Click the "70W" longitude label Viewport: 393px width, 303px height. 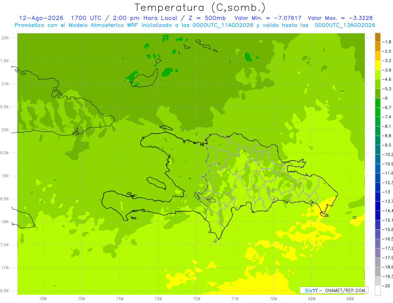(x=273, y=299)
